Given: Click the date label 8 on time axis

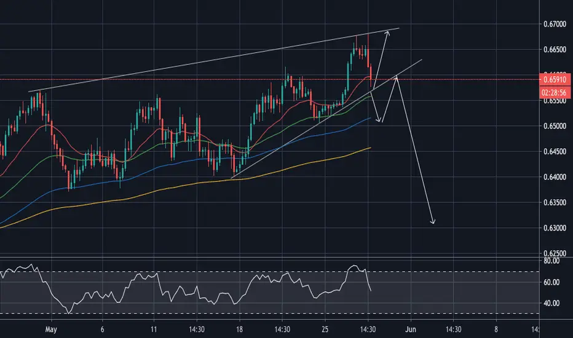Looking at the screenshot, I should pyautogui.click(x=496, y=329).
